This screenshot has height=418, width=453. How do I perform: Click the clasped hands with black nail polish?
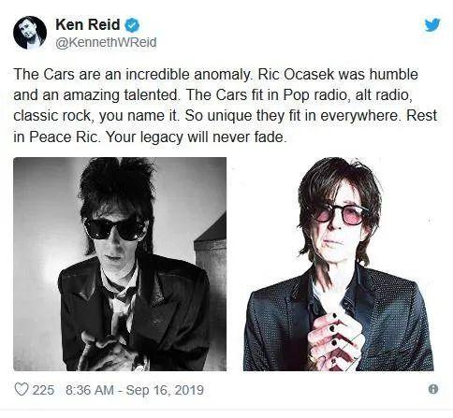pyautogui.click(x=335, y=339)
